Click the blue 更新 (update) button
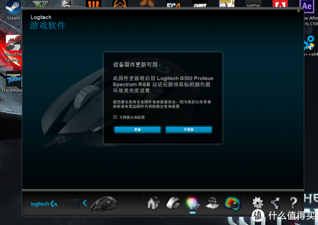318x225 pixels. pos(137,129)
